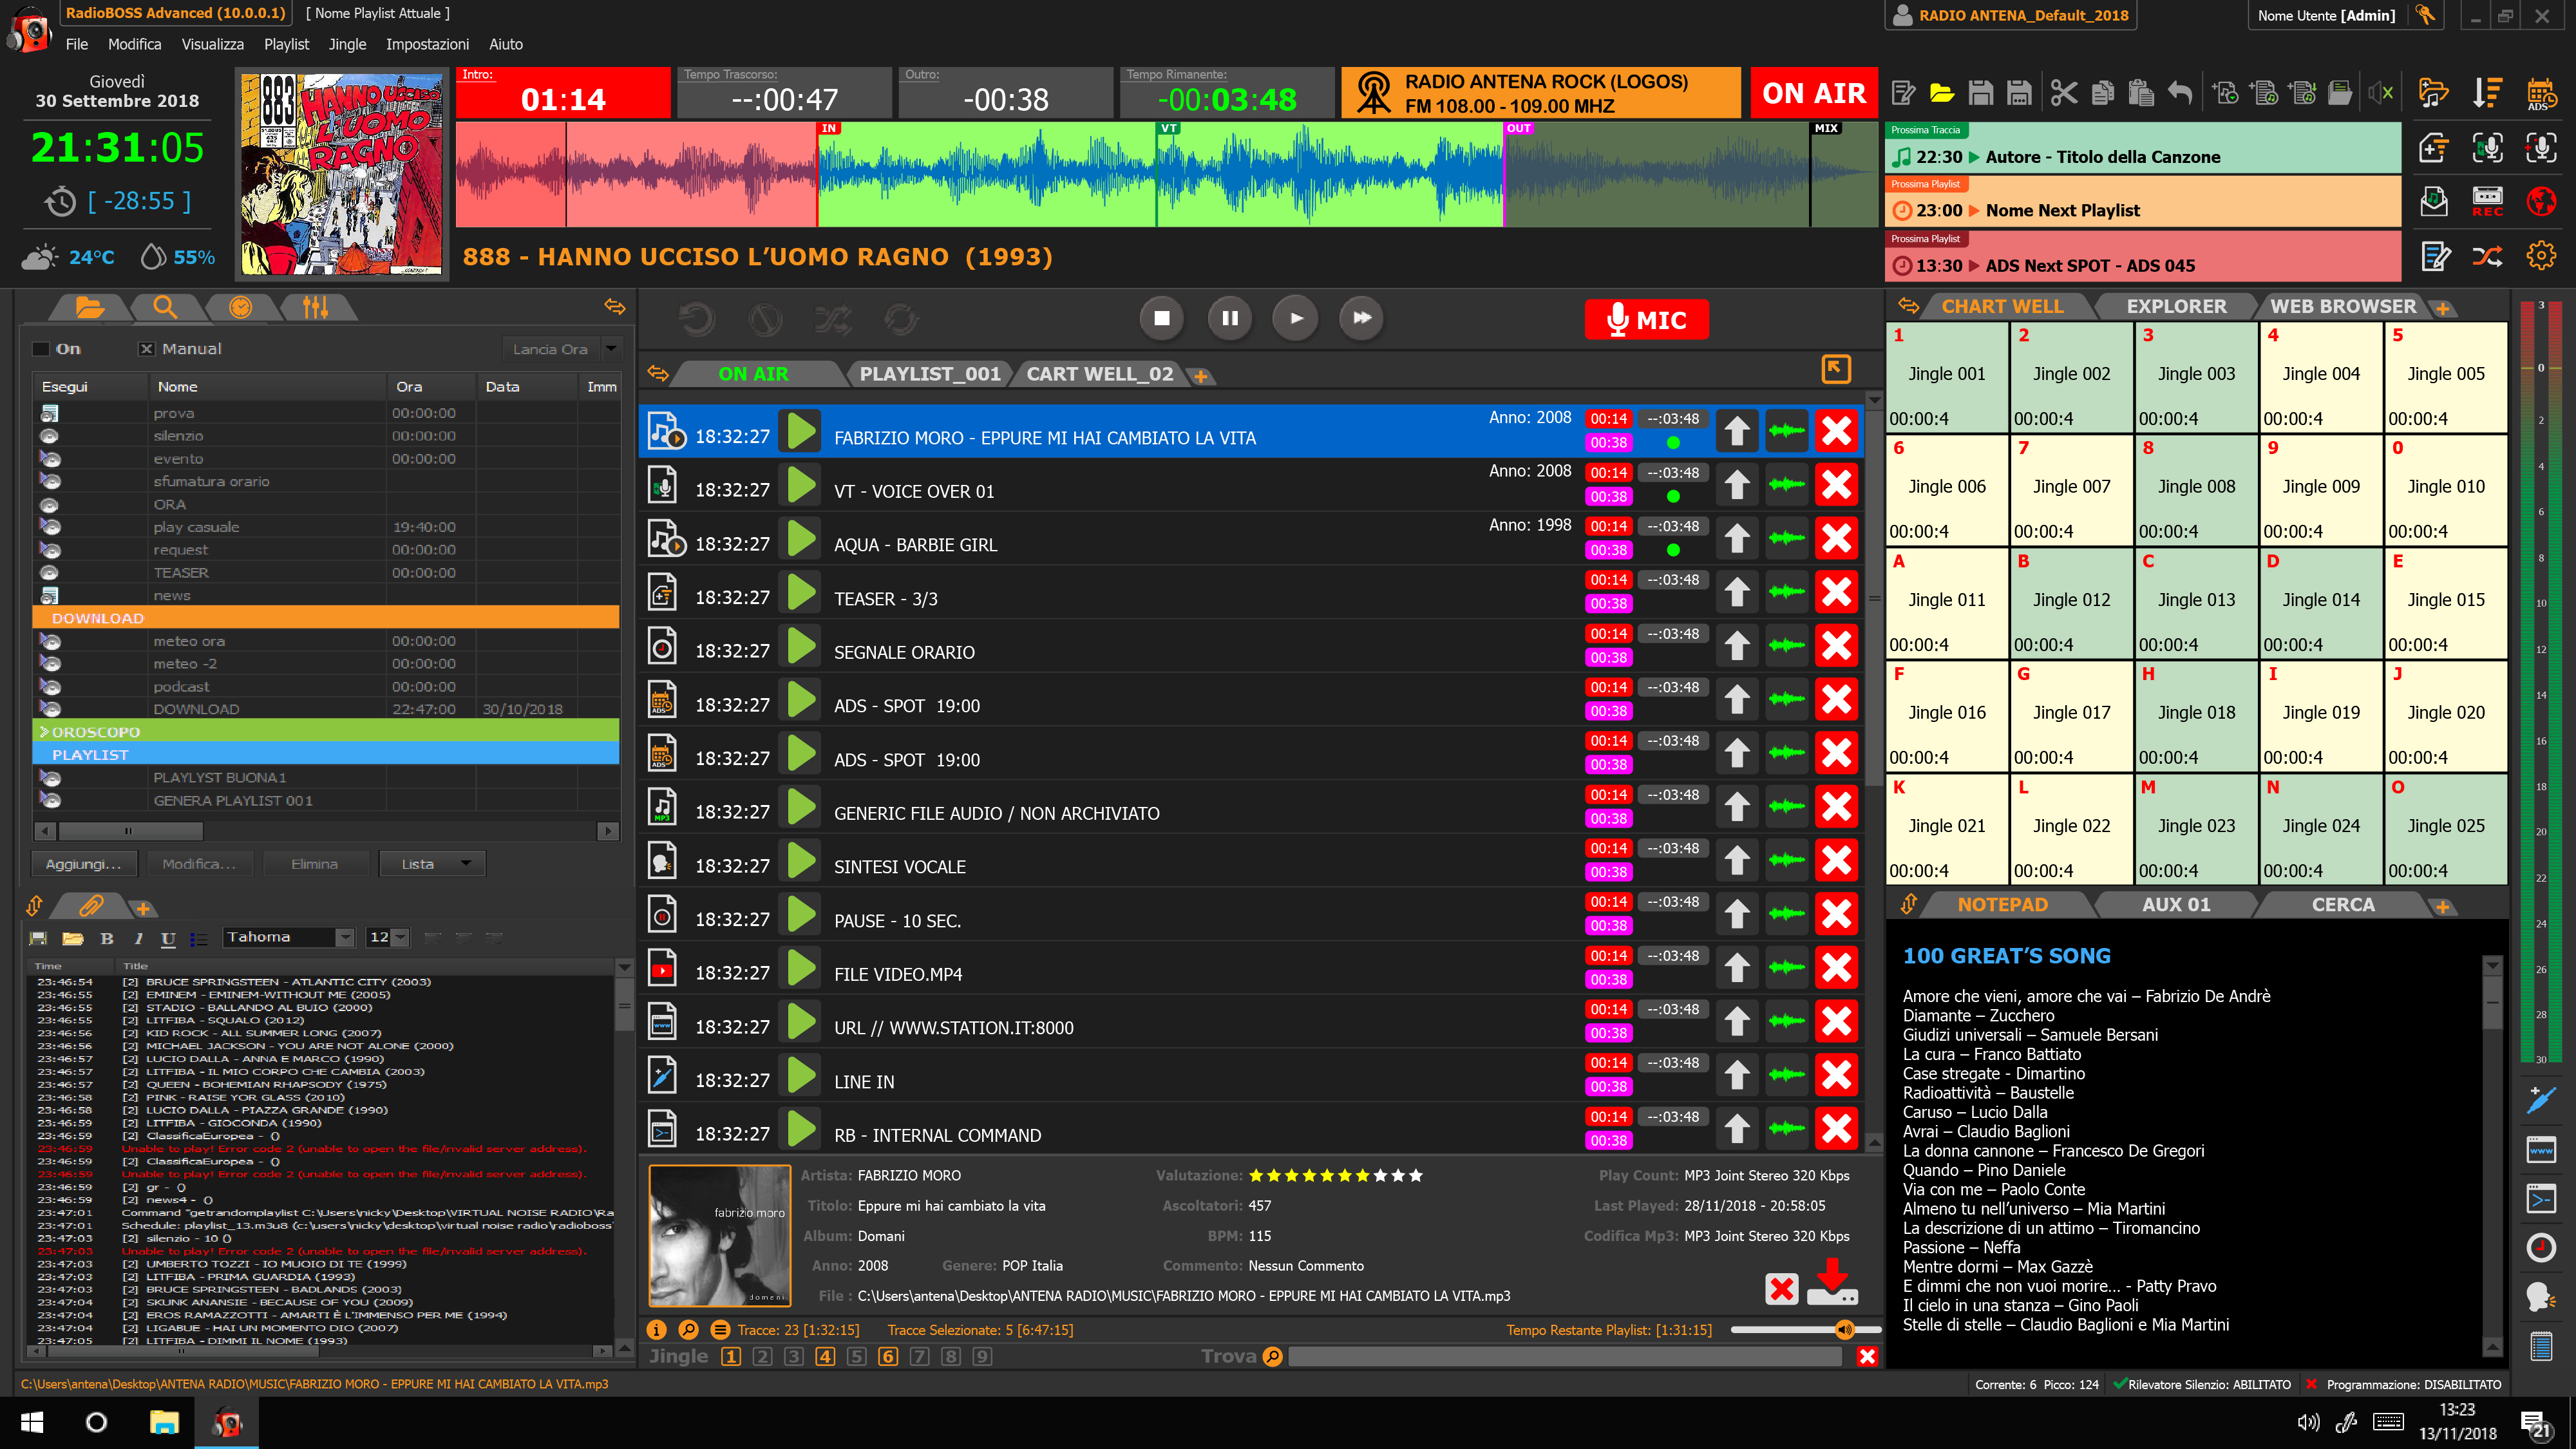The image size is (2576, 1449).
Task: Click the paperclip log tab icon
Action: [91, 906]
